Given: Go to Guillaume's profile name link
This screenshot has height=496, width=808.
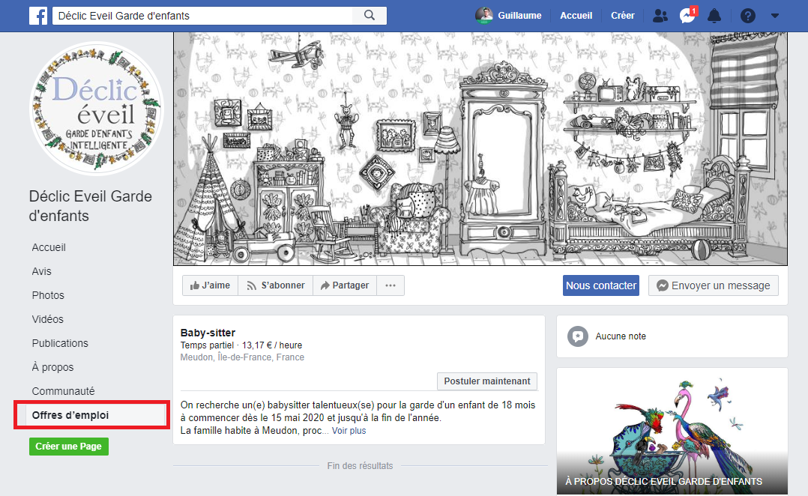Looking at the screenshot, I should click(x=519, y=16).
